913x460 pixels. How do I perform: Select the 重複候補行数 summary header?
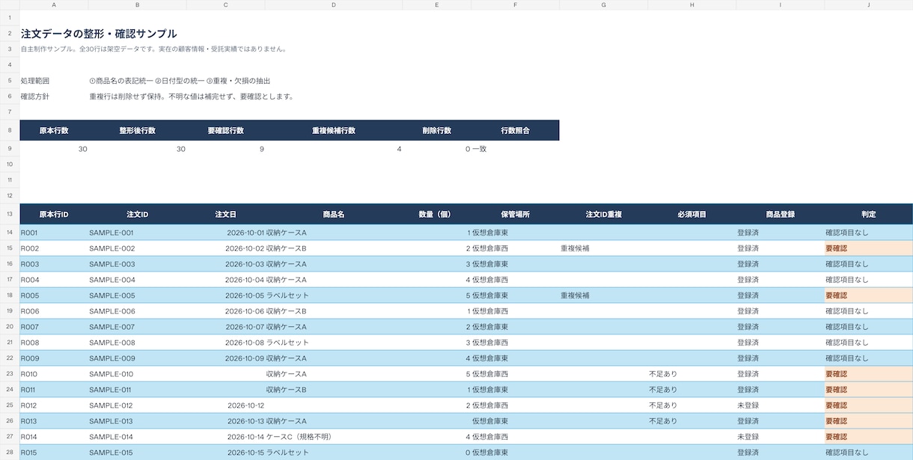click(334, 130)
